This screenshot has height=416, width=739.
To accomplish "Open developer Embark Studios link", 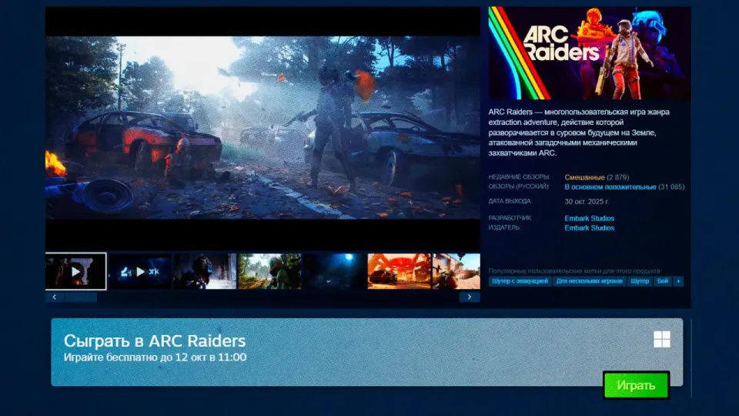I will coord(589,218).
